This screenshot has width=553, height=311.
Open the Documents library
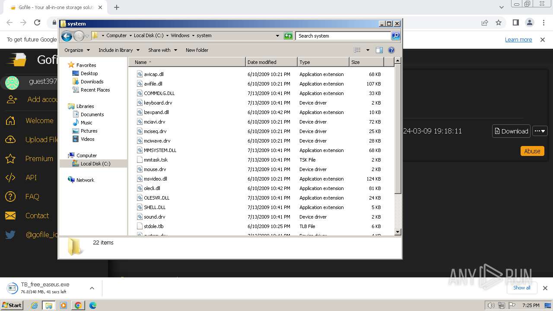click(92, 114)
